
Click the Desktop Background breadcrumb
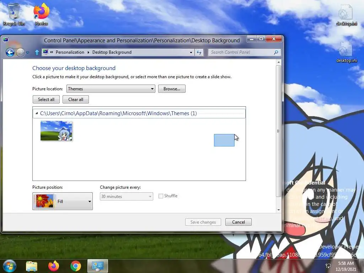pos(112,52)
